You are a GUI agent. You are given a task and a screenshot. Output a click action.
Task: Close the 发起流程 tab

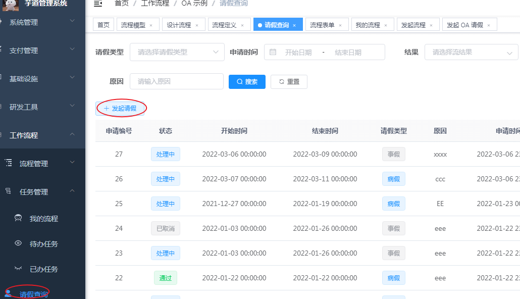(432, 24)
